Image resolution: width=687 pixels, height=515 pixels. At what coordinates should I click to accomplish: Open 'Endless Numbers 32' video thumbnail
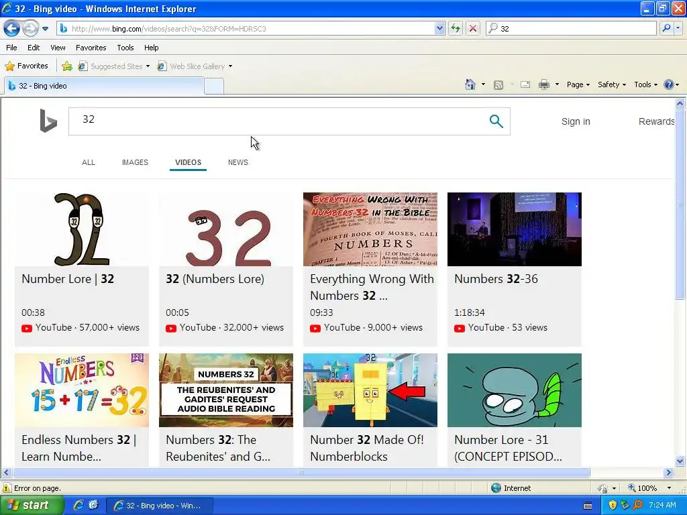pos(82,390)
